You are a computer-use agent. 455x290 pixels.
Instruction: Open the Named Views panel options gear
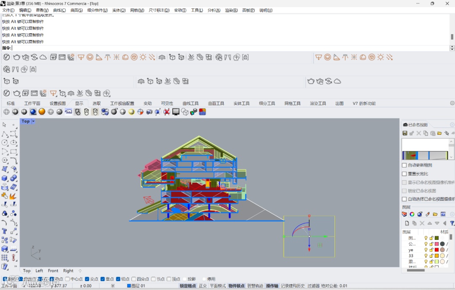pos(452,125)
